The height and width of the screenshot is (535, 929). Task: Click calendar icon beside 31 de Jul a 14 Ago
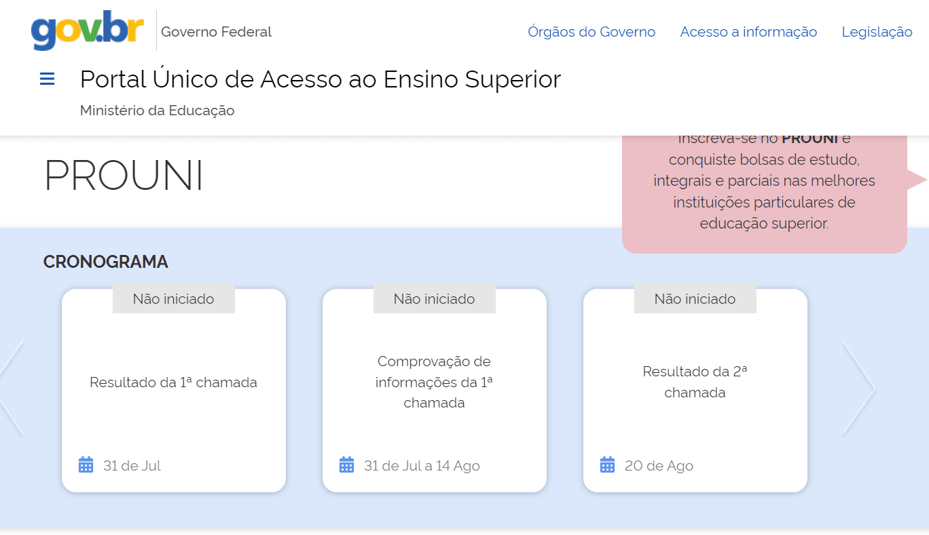point(347,465)
